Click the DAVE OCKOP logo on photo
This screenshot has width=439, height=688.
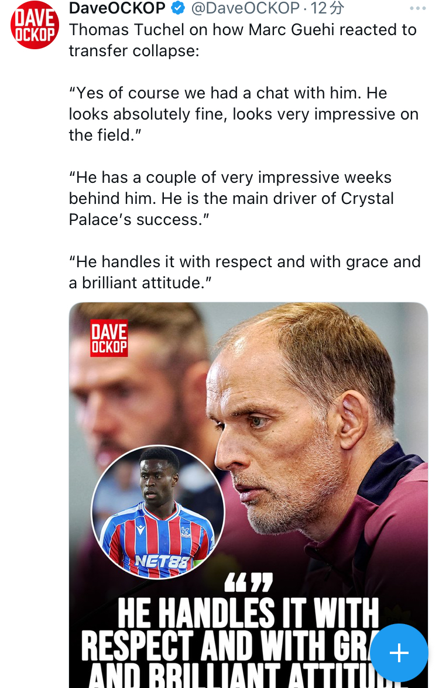pos(109,338)
